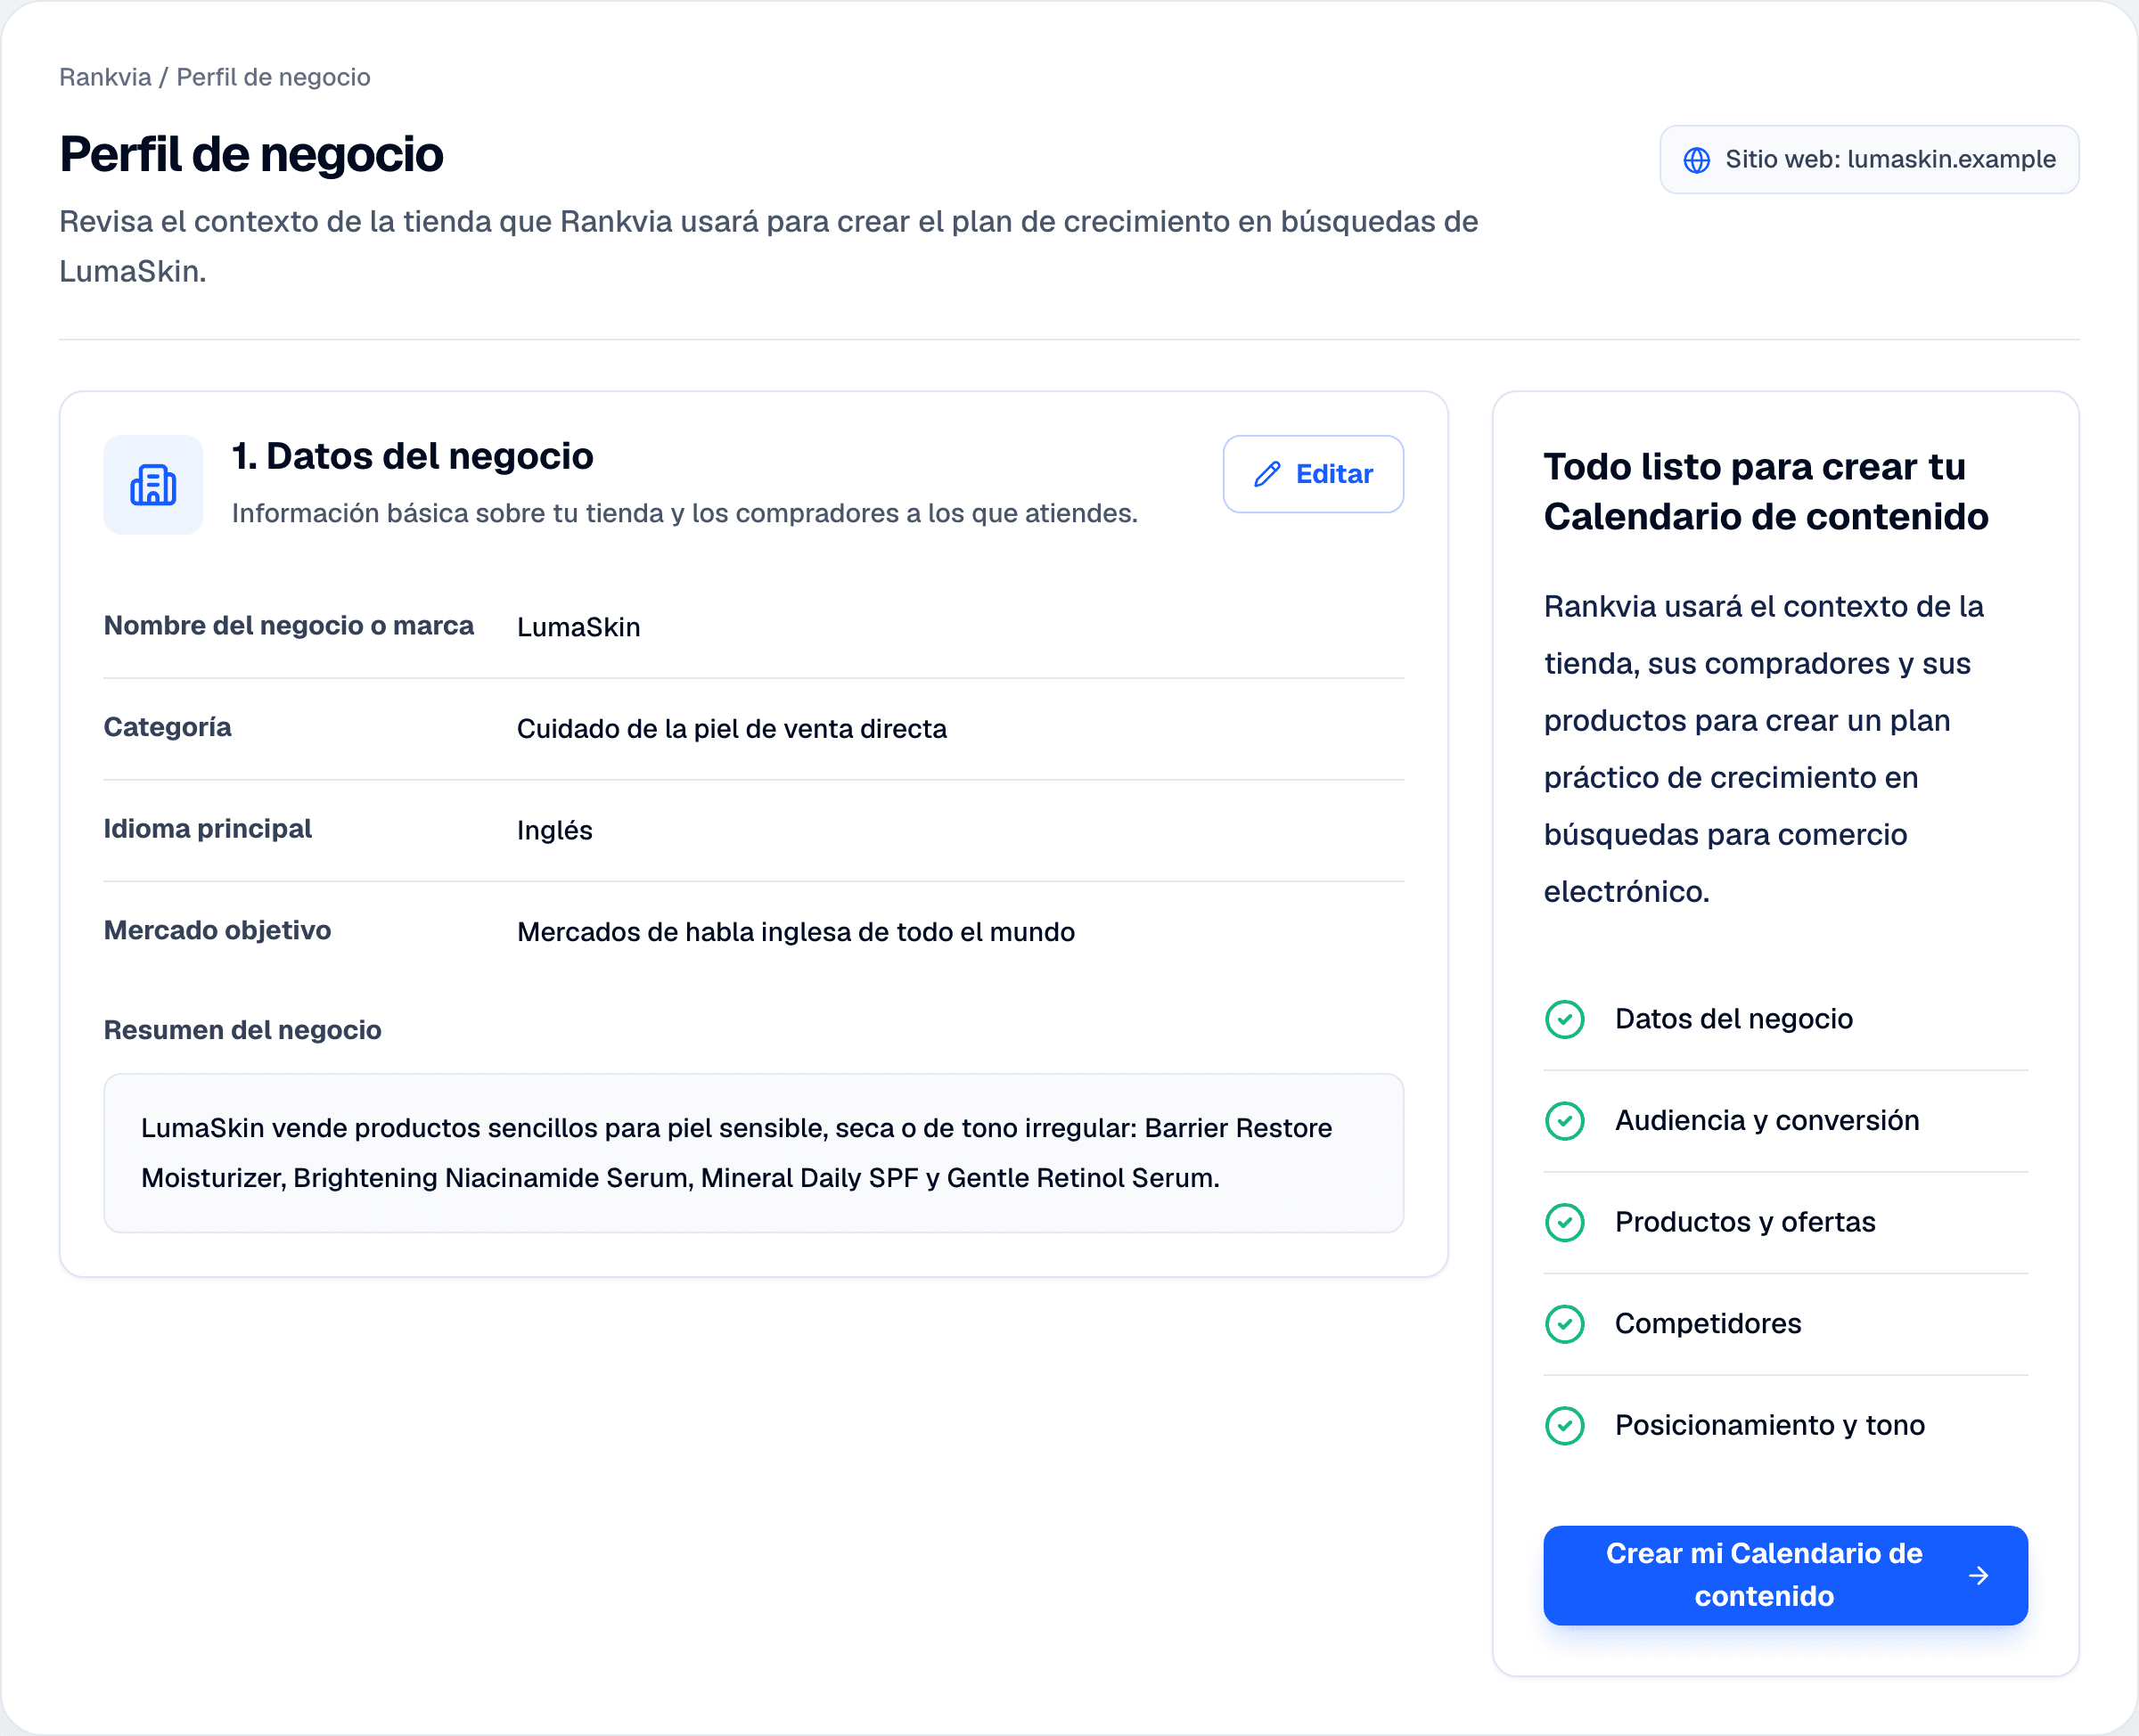This screenshot has width=2139, height=1736.
Task: Open Editar for business data
Action: click(x=1313, y=474)
